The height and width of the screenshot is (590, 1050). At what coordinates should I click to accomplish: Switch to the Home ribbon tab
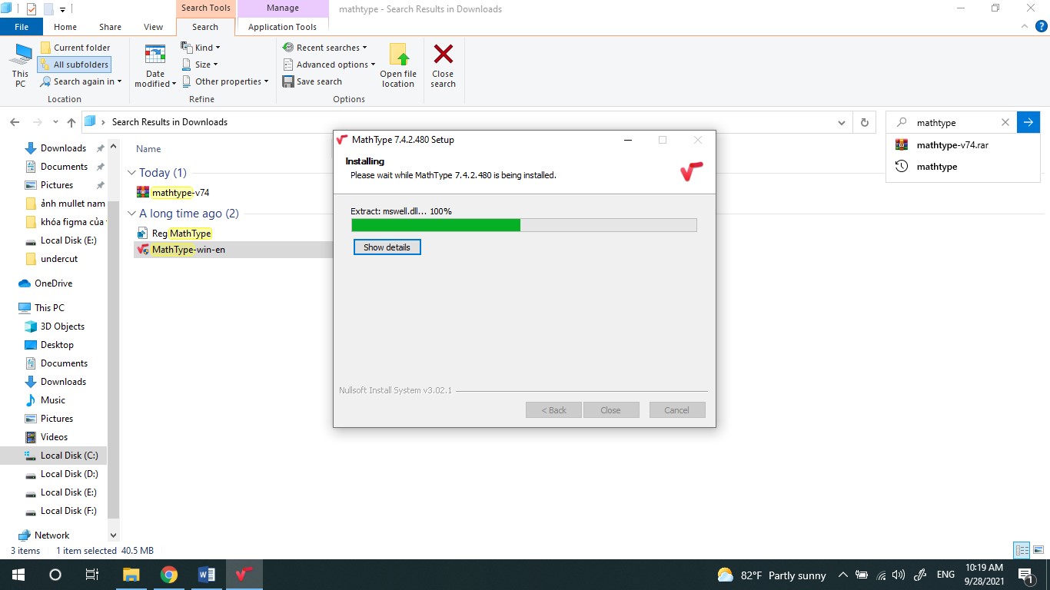click(x=65, y=27)
